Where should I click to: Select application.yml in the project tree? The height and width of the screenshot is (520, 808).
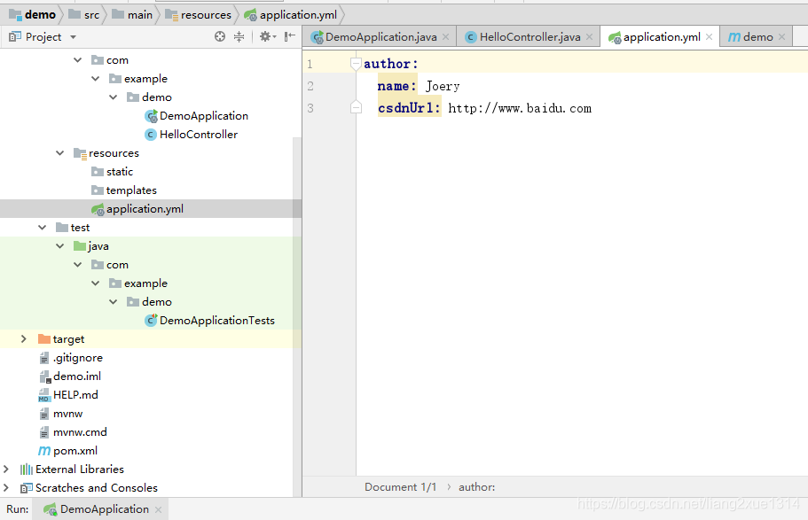point(145,209)
